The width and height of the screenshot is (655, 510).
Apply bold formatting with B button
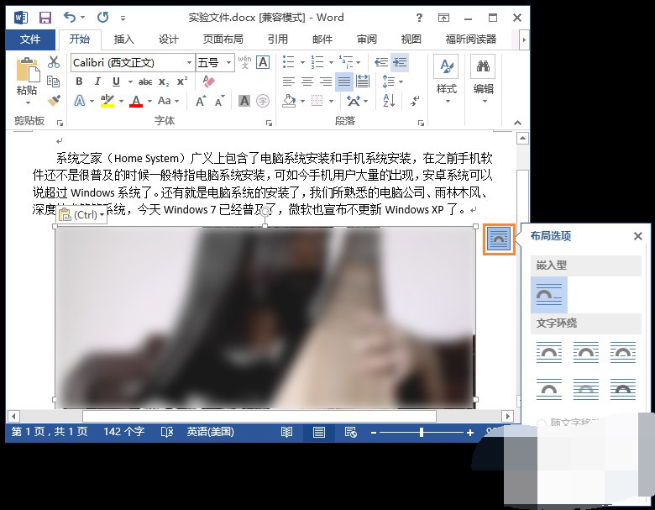79,81
